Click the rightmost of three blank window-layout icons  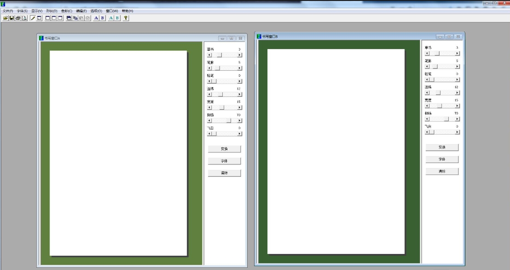pyautogui.click(x=60, y=18)
